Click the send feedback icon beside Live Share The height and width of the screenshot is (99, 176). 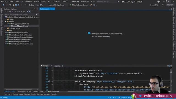pyautogui.click(x=163, y=5)
